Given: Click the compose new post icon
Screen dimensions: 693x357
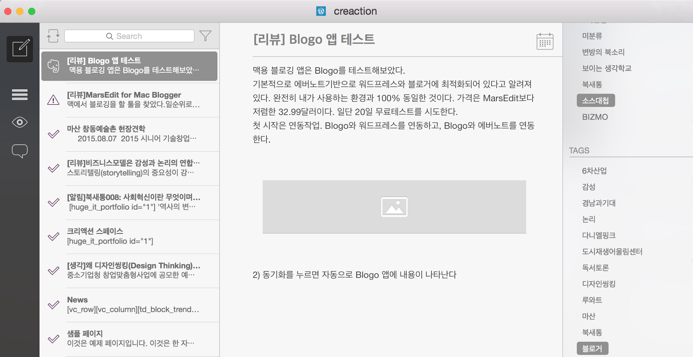Looking at the screenshot, I should tap(20, 49).
